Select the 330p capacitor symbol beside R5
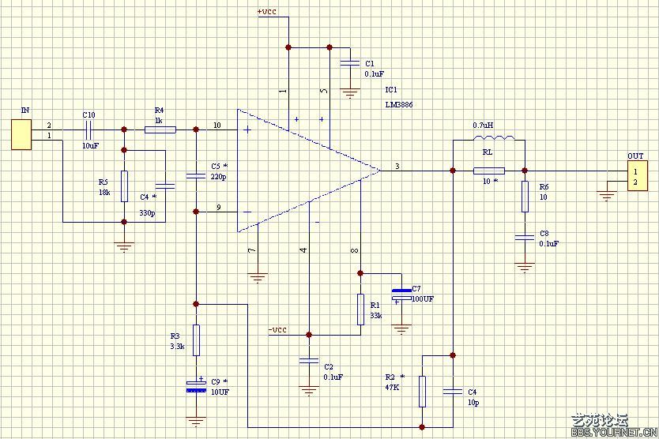The width and height of the screenshot is (659, 439). click(165, 186)
